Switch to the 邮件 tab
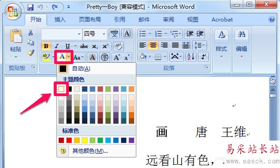The image size is (280, 168). click(144, 19)
